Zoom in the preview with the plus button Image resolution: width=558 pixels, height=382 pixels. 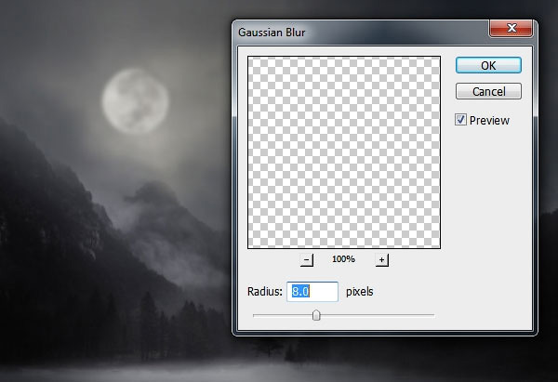point(382,259)
